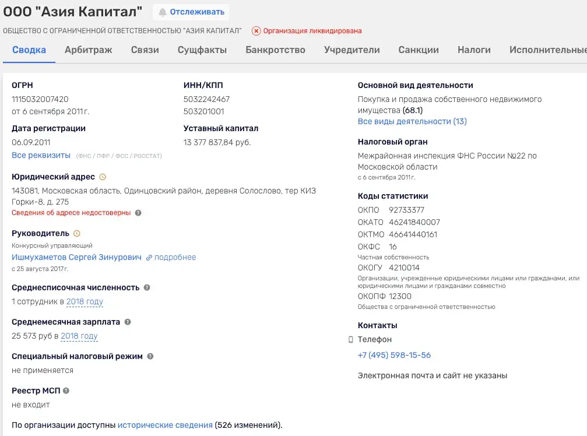Click clock history icon beside Руководитель
Viewport: 587px width, 436px height.
point(77,233)
